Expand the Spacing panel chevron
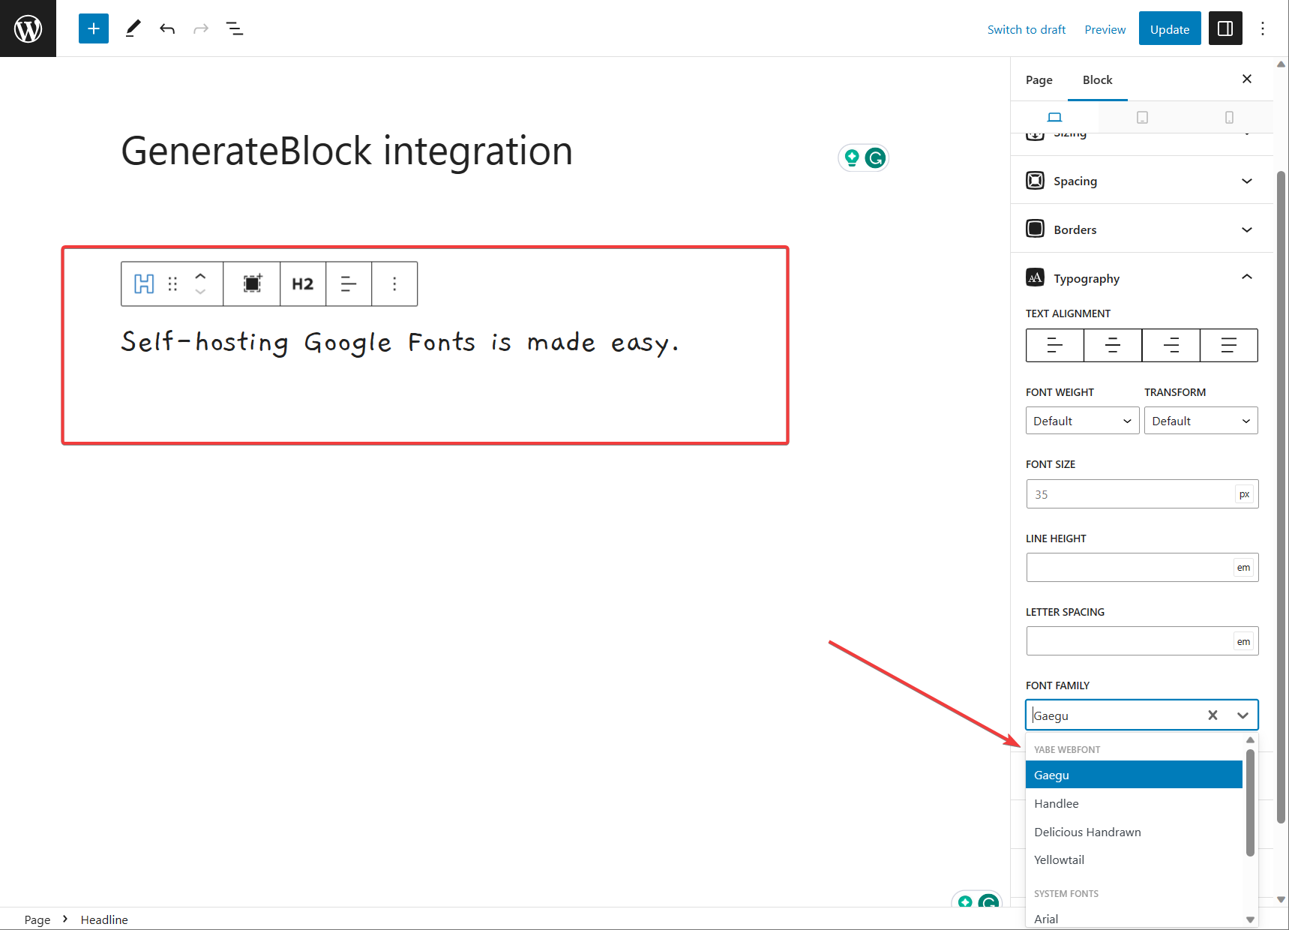Screen dimensions: 1289x930 [x=1247, y=181]
